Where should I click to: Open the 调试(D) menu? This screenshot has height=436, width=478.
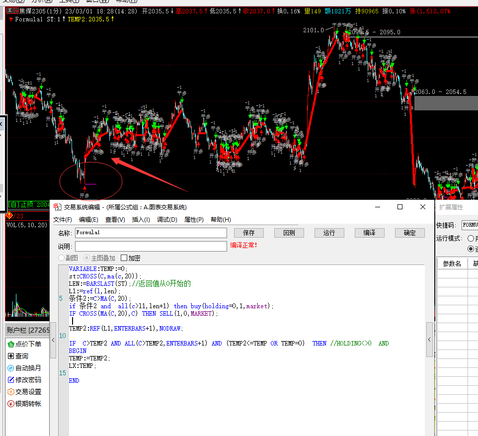167,220
